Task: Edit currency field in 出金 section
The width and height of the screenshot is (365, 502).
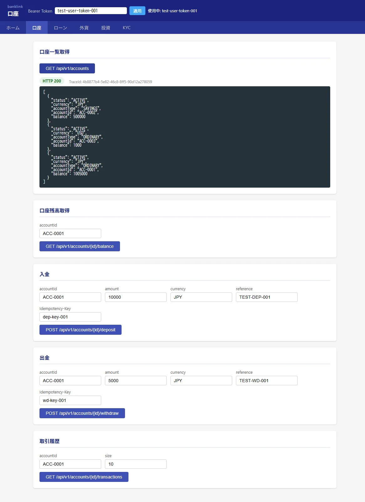Action: (201, 381)
